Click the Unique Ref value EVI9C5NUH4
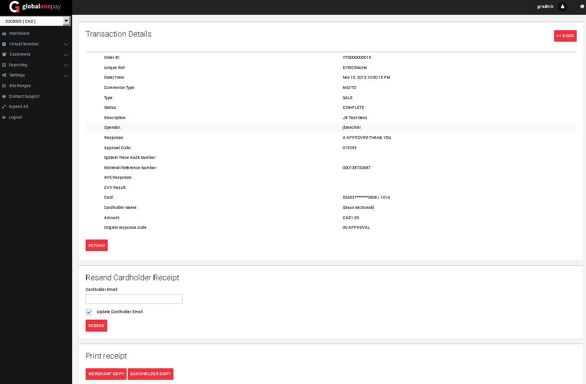This screenshot has width=586, height=384. [x=355, y=68]
